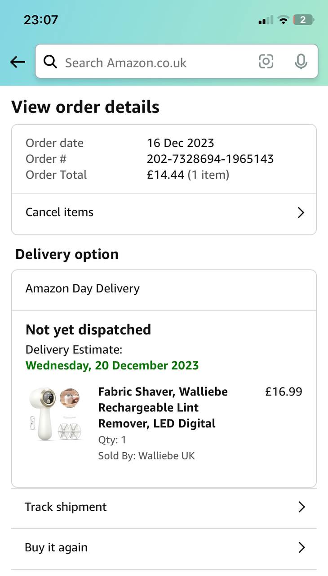Tap the fabric shaver product thumbnail

coord(54,414)
